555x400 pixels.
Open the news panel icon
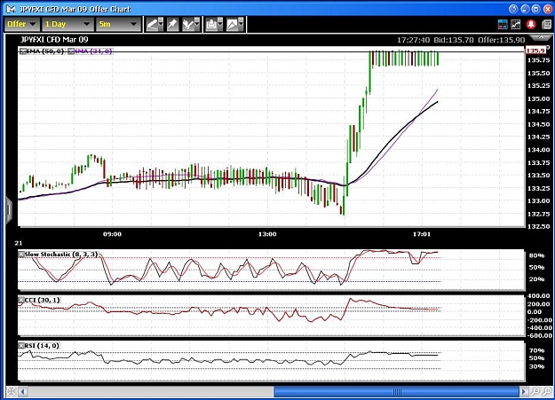click(546, 24)
